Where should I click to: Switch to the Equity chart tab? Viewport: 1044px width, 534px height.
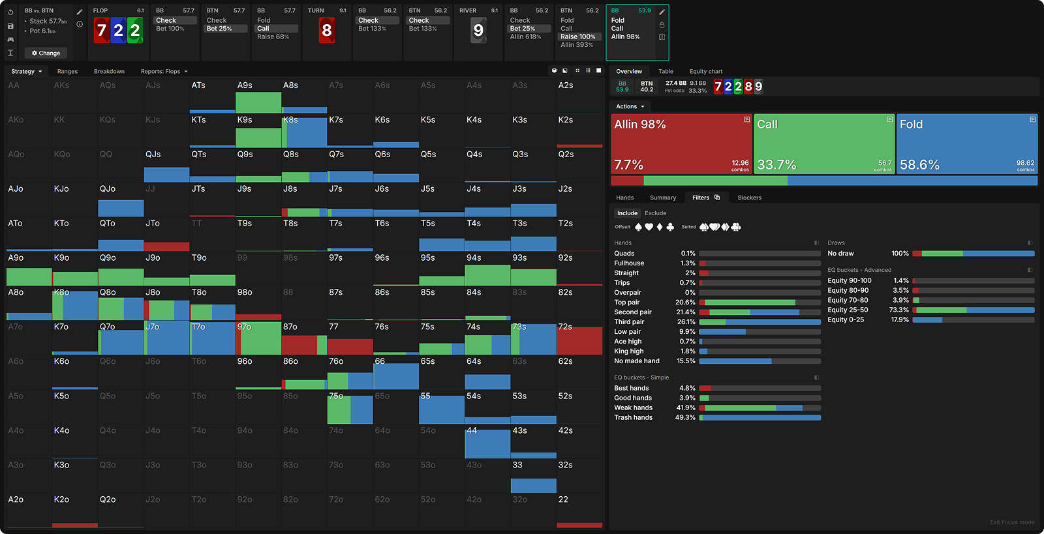pyautogui.click(x=705, y=72)
